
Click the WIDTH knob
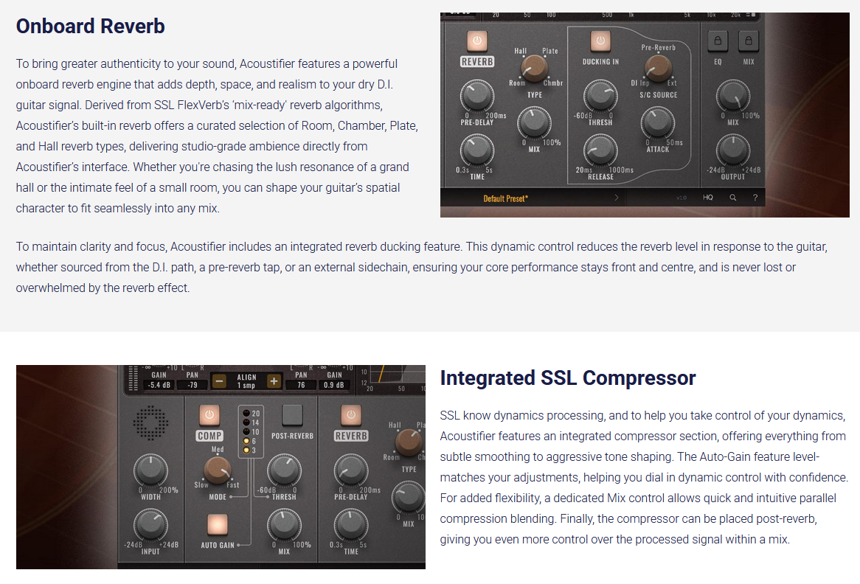[x=150, y=470]
